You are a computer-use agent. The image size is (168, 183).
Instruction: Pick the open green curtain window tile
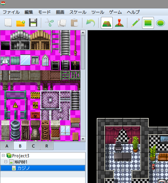[x=5, y=61]
